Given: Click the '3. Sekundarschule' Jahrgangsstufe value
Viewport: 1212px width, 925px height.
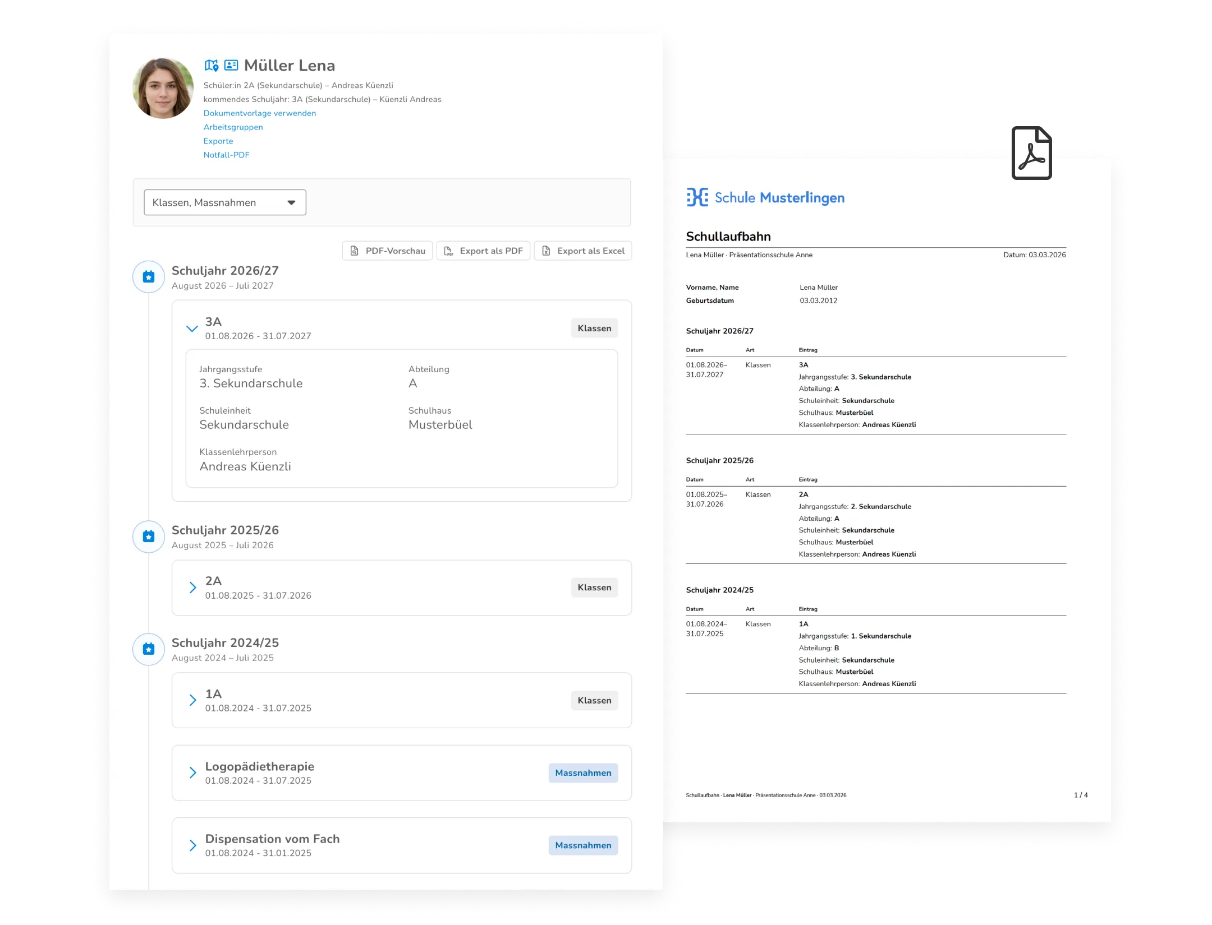Looking at the screenshot, I should pyautogui.click(x=251, y=383).
